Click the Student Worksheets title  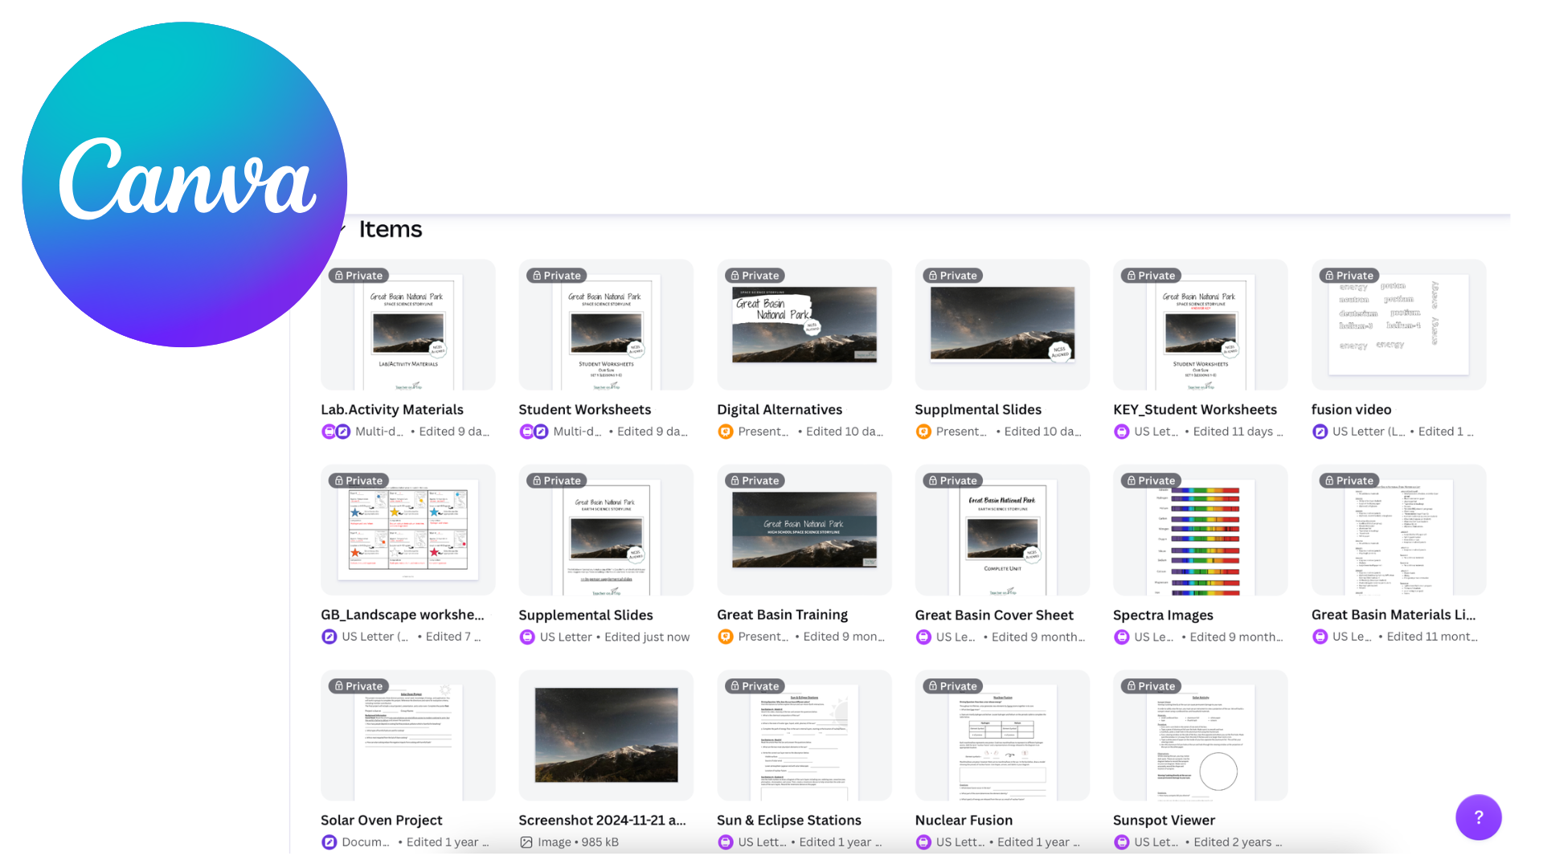click(585, 410)
